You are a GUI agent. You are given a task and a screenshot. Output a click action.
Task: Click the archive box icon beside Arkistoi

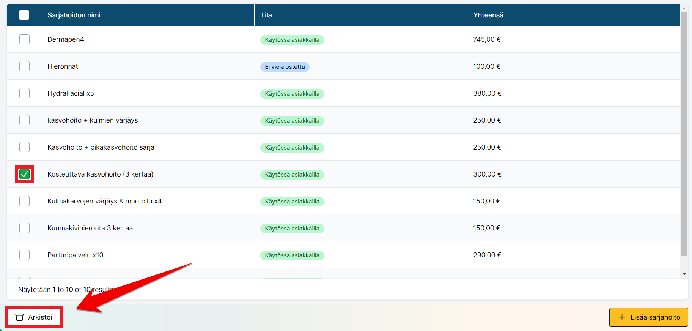click(20, 317)
